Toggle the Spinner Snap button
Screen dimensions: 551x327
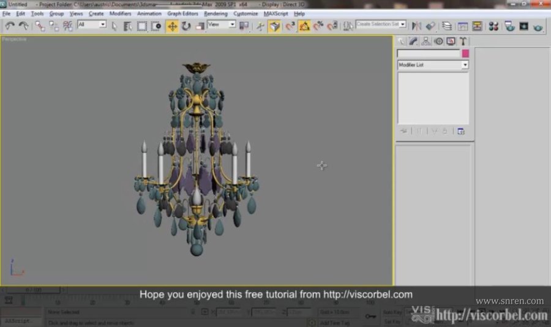332,26
